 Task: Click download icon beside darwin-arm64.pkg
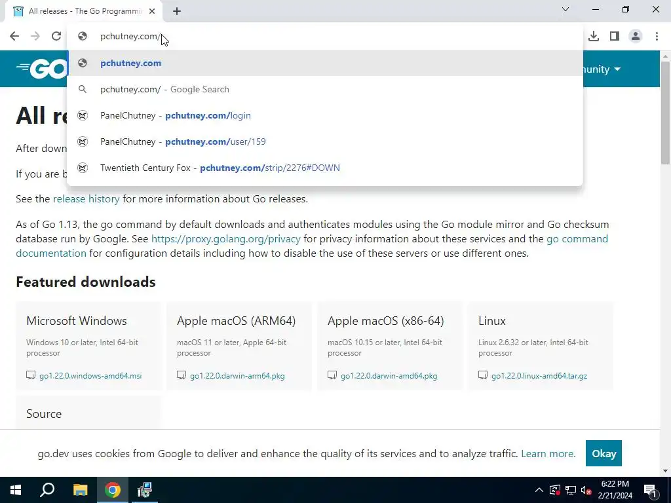point(182,375)
